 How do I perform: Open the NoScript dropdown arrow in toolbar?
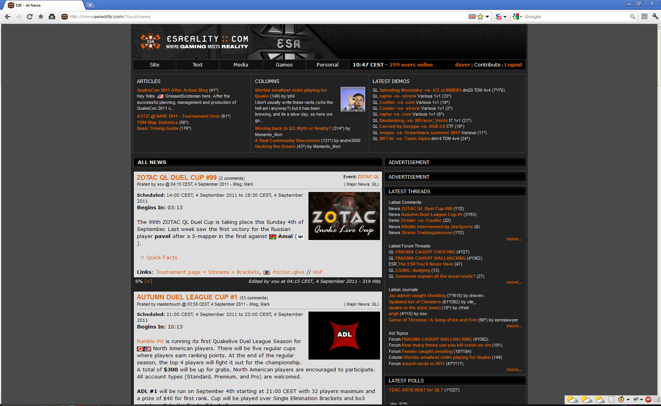pyautogui.click(x=505, y=17)
